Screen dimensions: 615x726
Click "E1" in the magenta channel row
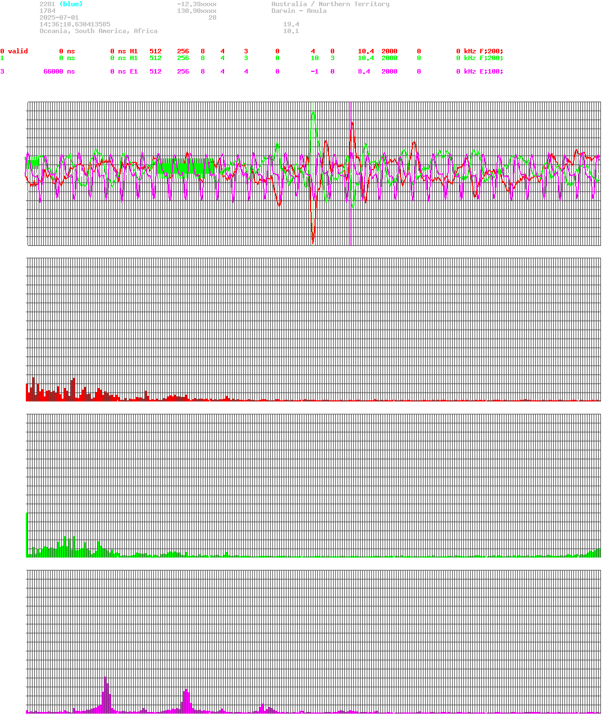[x=134, y=71]
